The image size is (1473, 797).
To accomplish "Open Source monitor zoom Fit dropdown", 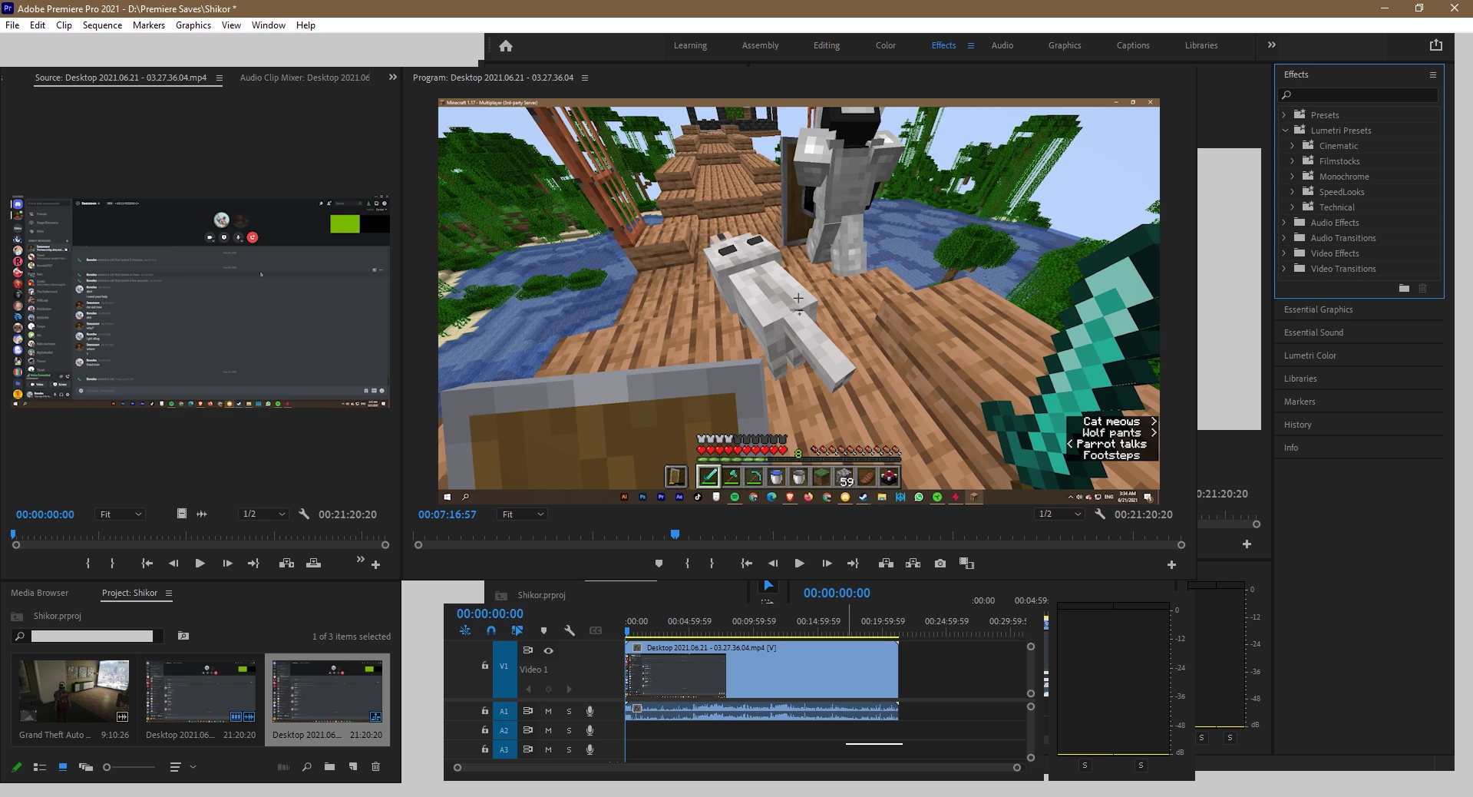I will 121,514.
